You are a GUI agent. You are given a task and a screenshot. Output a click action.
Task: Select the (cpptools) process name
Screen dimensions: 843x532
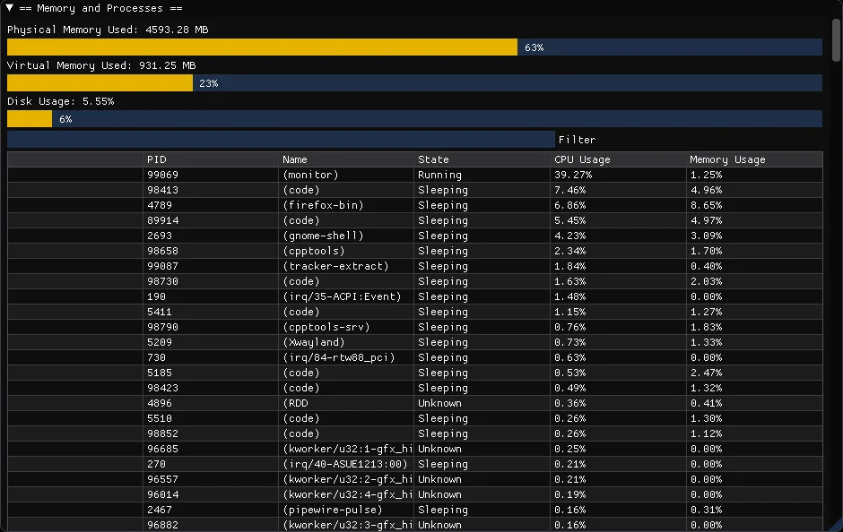(314, 251)
